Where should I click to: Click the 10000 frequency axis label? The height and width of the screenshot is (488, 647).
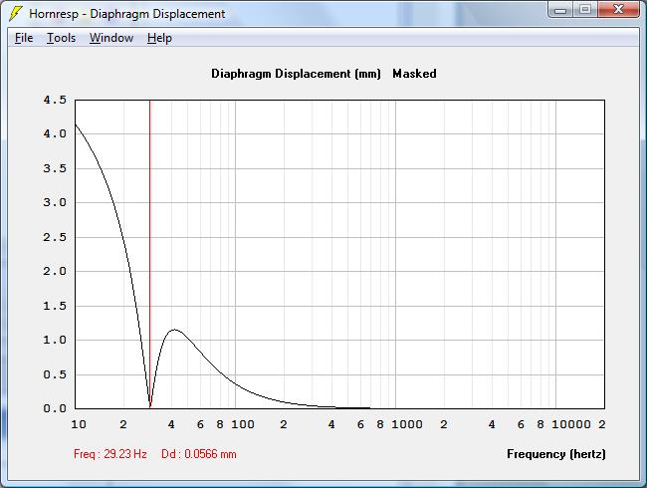tap(571, 424)
